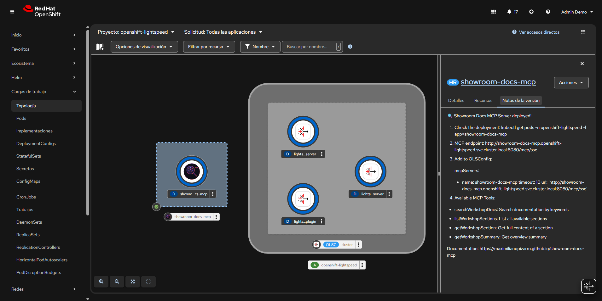Click Ver accesos directos
This screenshot has height=301, width=602.
(x=539, y=32)
